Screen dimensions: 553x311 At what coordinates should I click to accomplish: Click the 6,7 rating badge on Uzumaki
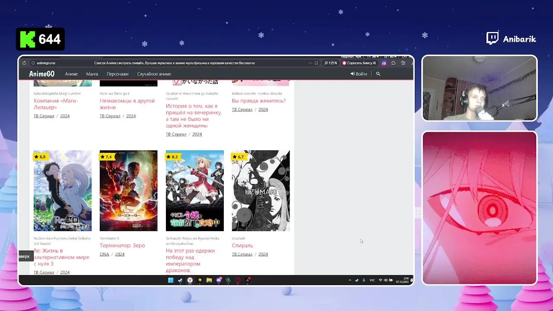[239, 157]
